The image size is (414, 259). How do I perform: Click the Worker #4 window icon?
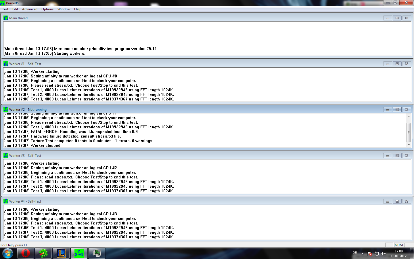[x=6, y=201]
